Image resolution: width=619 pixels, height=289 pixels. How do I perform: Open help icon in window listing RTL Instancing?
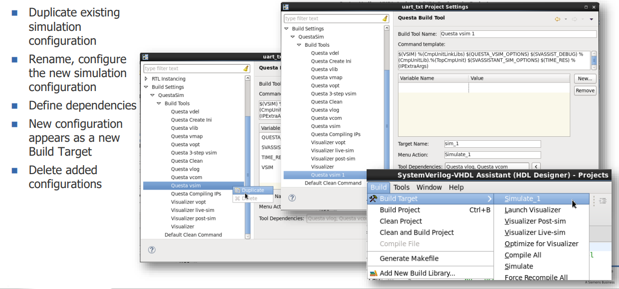152,250
